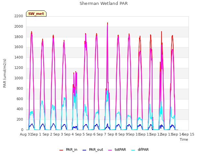Click the Sep 8 x-axis tick label
The width and height of the screenshot is (208, 156).
(112, 134)
